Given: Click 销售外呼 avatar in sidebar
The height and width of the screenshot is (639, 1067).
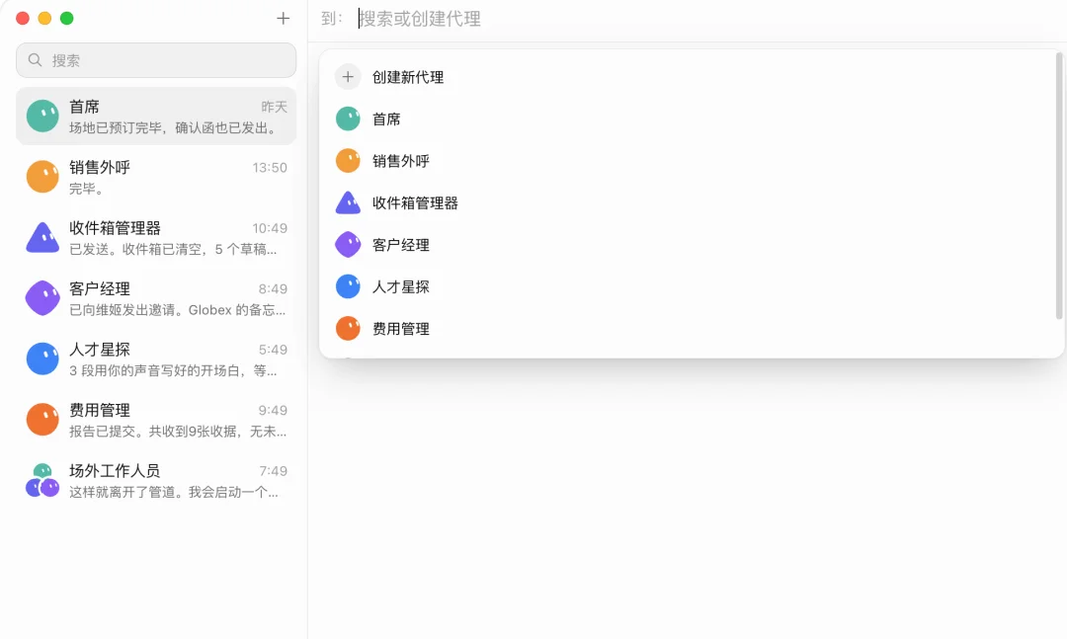Looking at the screenshot, I should coord(42,177).
